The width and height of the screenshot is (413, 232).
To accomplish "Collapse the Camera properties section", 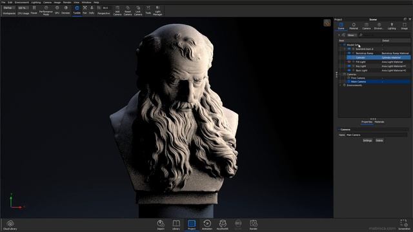I will [x=339, y=130].
